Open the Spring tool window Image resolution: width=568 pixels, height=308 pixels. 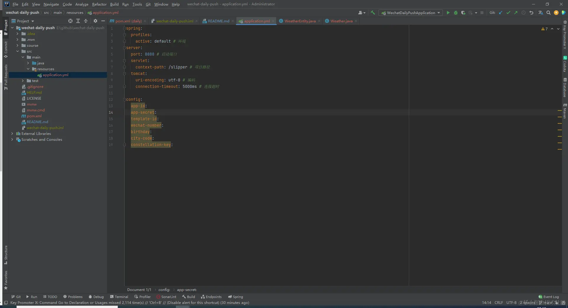click(236, 297)
